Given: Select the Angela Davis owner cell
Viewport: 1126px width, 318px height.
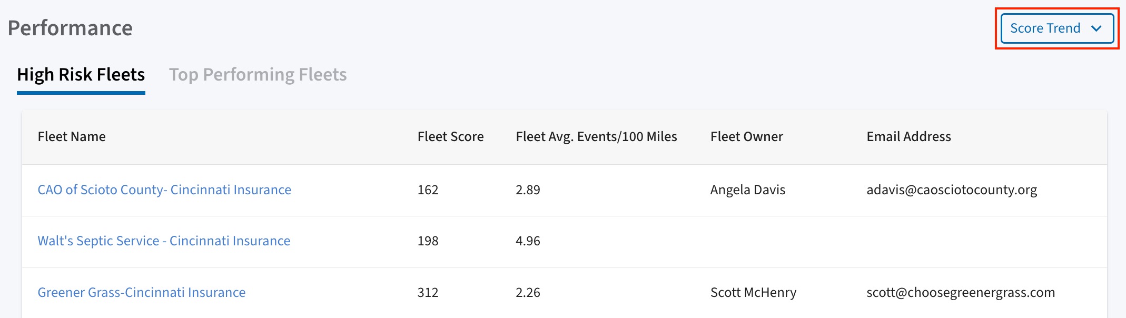Looking at the screenshot, I should point(748,190).
